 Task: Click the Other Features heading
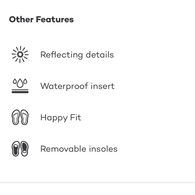[41, 19]
